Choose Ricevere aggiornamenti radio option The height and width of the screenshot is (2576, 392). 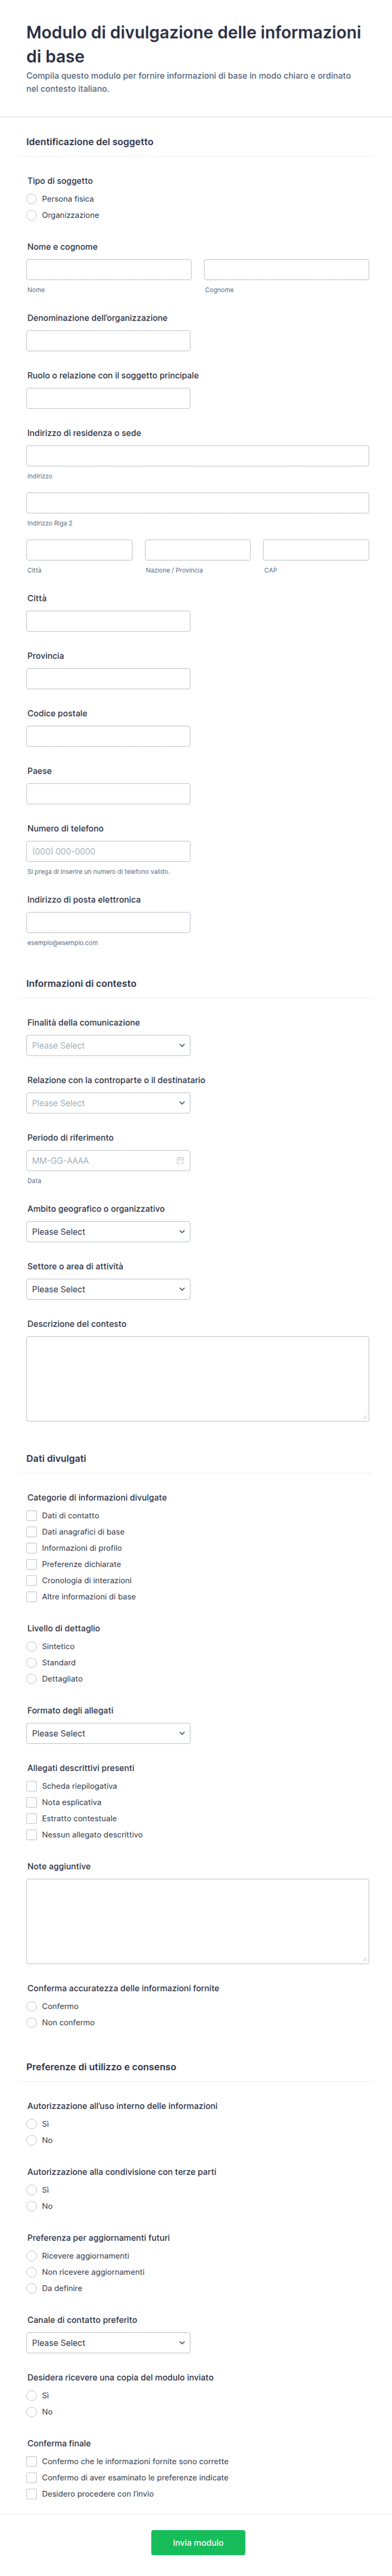click(32, 2256)
